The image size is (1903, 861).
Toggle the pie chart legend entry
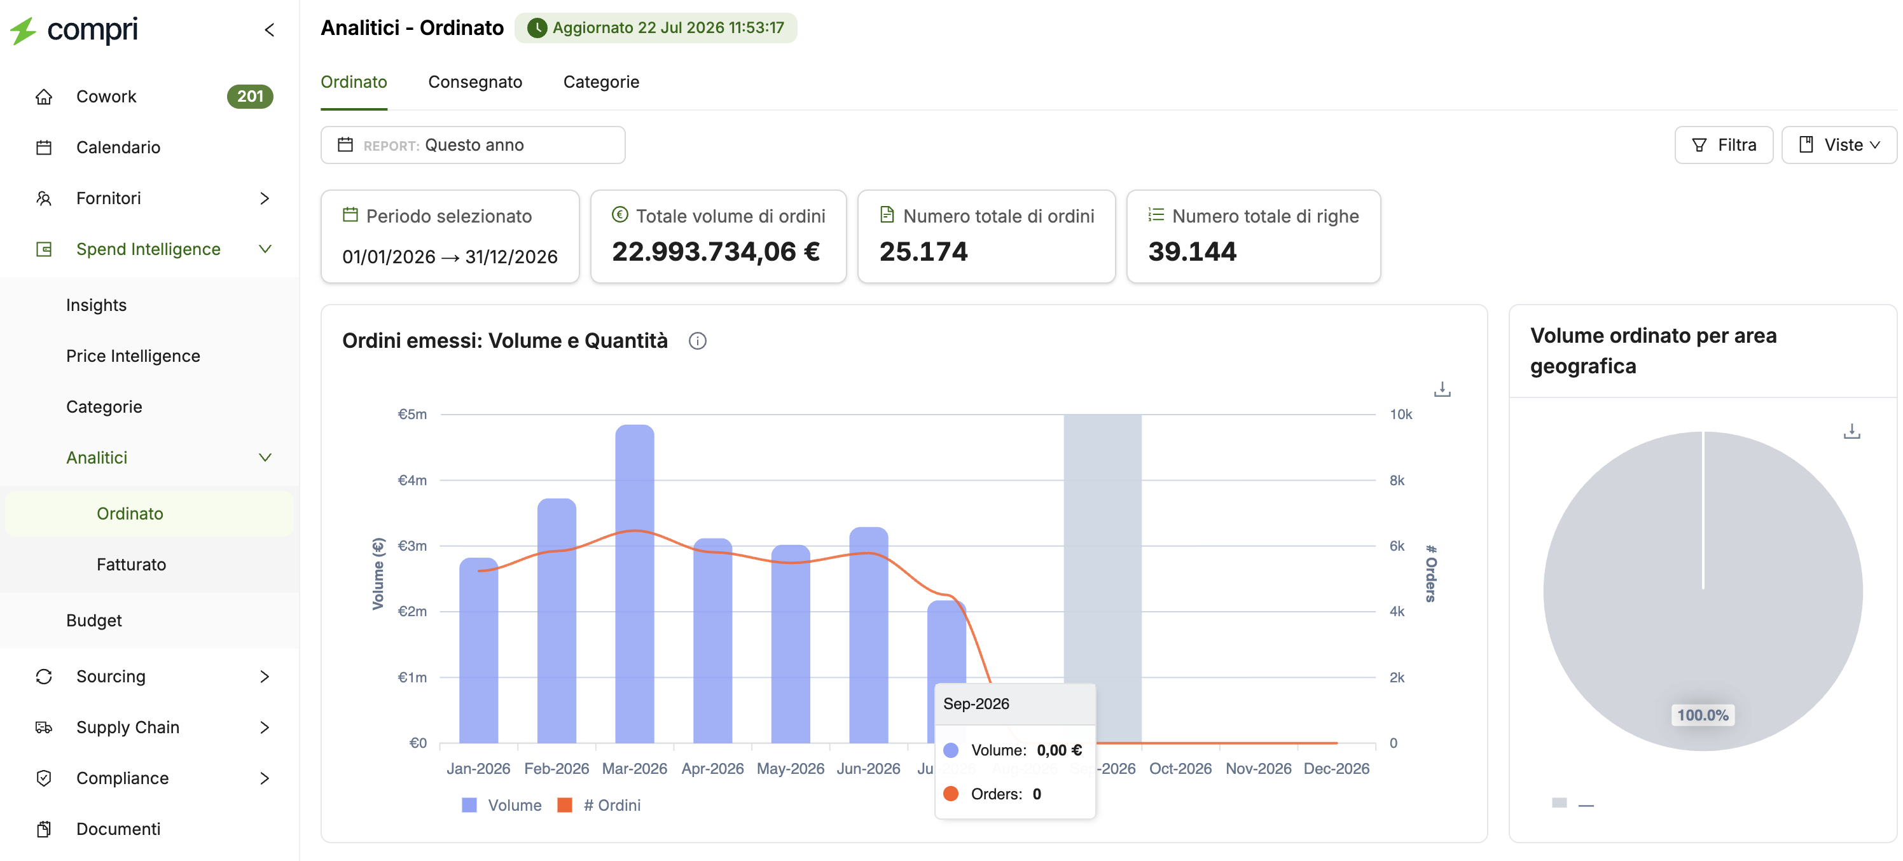[1573, 803]
